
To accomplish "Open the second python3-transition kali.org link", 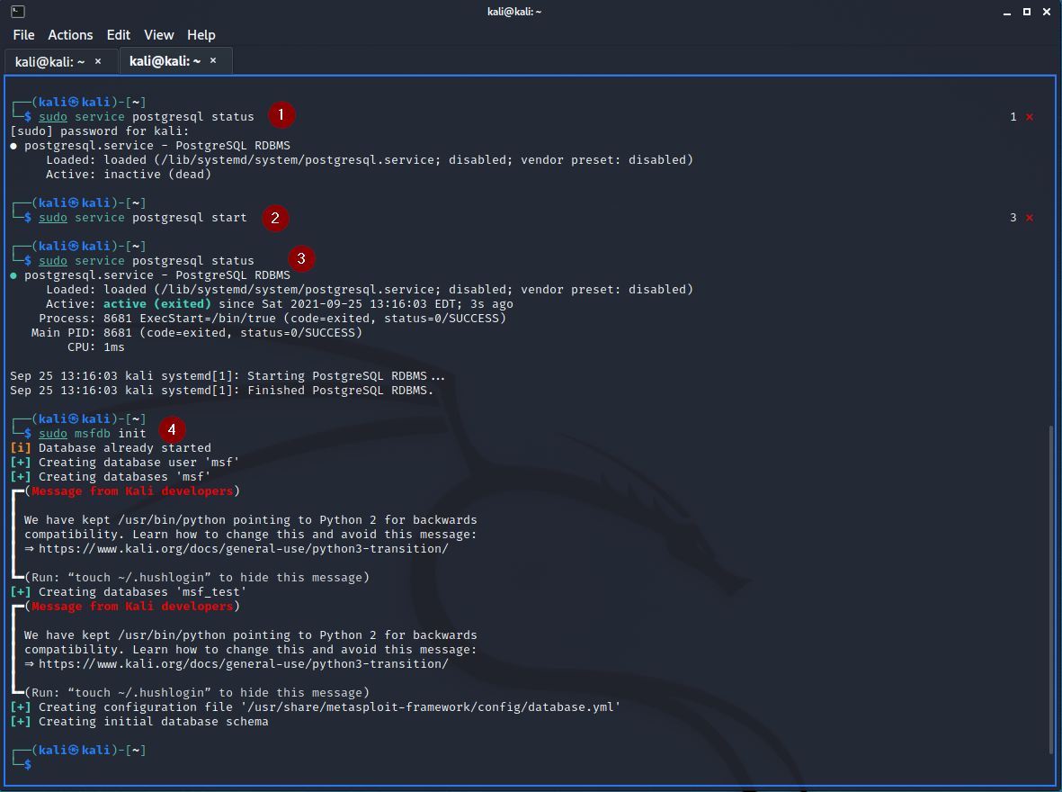I will coord(243,664).
